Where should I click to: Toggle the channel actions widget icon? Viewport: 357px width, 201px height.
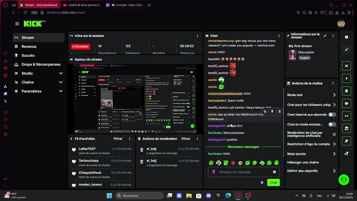(346, 128)
